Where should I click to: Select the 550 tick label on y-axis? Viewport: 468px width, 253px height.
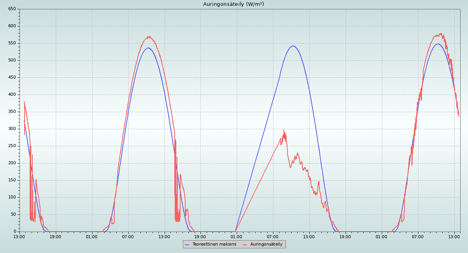pyautogui.click(x=12, y=43)
